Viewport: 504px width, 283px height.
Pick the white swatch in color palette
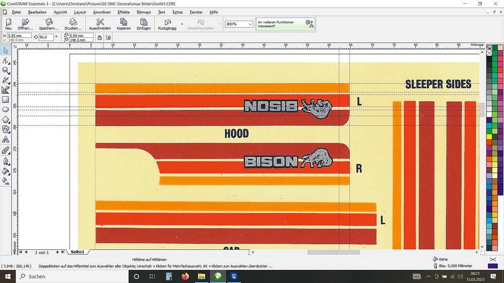click(x=489, y=114)
